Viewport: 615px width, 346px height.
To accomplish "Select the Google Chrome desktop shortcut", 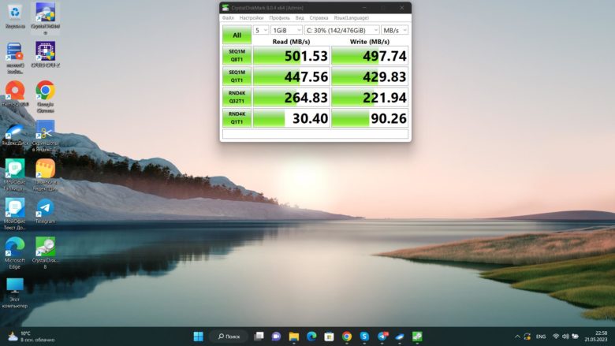I will (45, 96).
